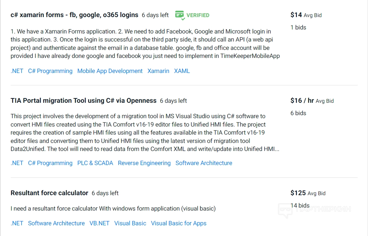Select the PLC & SCADA tag

[95, 163]
